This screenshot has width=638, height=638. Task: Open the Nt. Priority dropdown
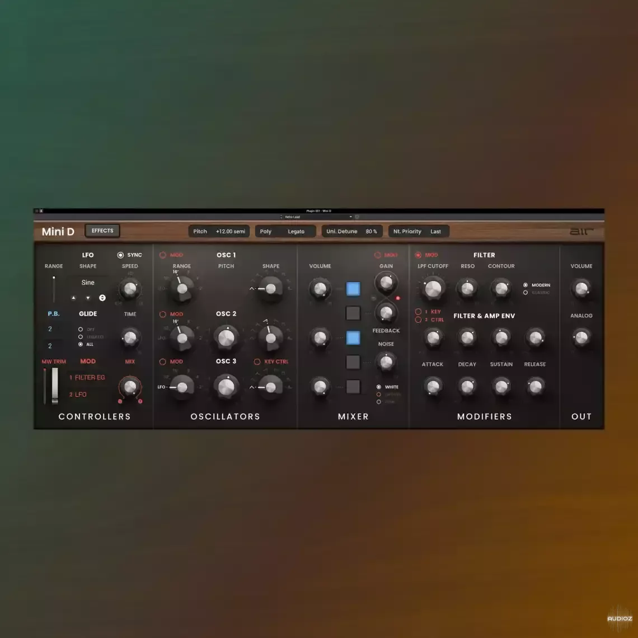click(x=419, y=232)
